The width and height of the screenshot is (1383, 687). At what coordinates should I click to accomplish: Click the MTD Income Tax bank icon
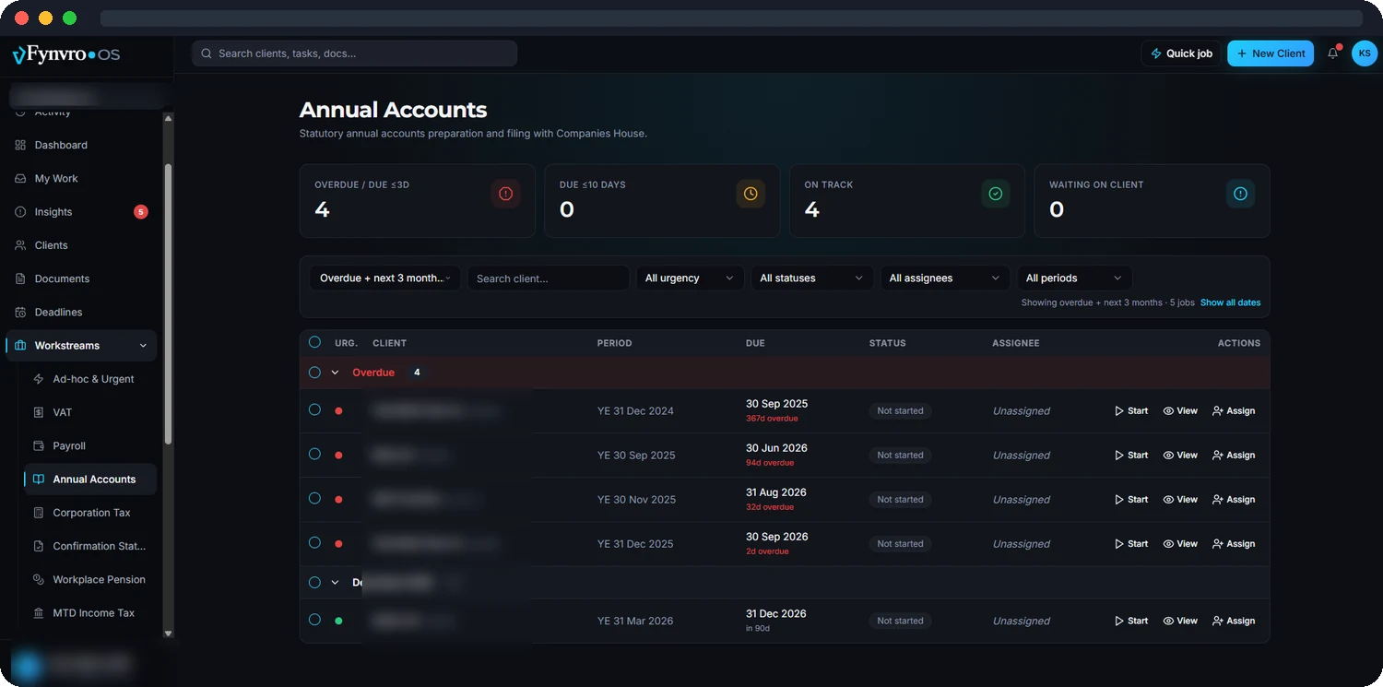(39, 613)
